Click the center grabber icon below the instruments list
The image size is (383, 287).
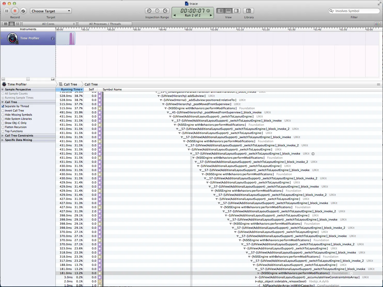(x=28, y=79)
